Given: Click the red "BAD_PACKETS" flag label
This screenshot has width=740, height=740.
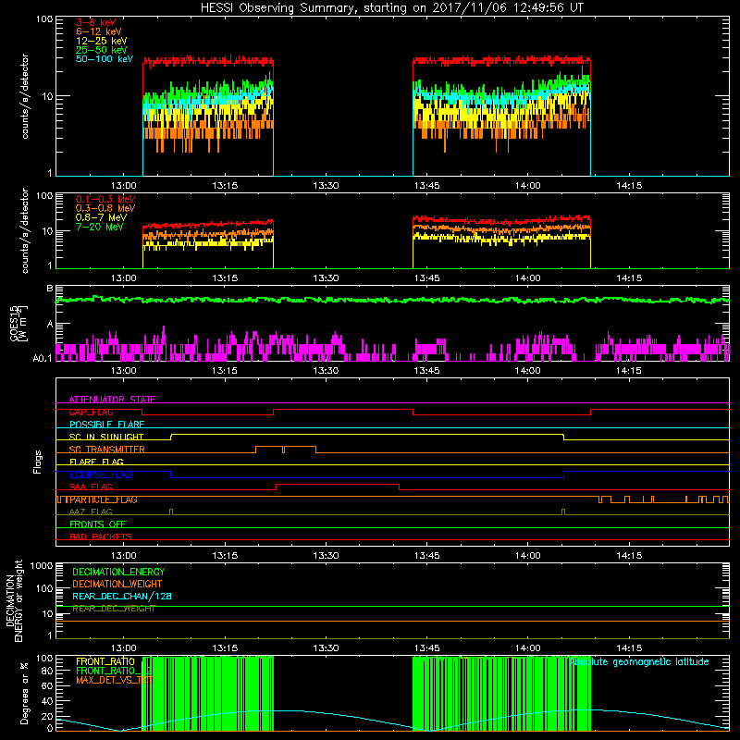Looking at the screenshot, I should tap(101, 536).
